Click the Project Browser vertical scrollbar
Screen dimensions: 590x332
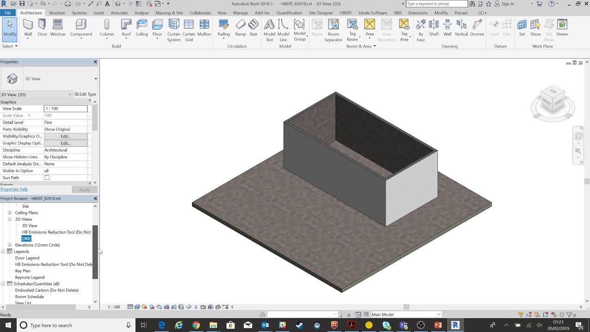[x=95, y=252]
